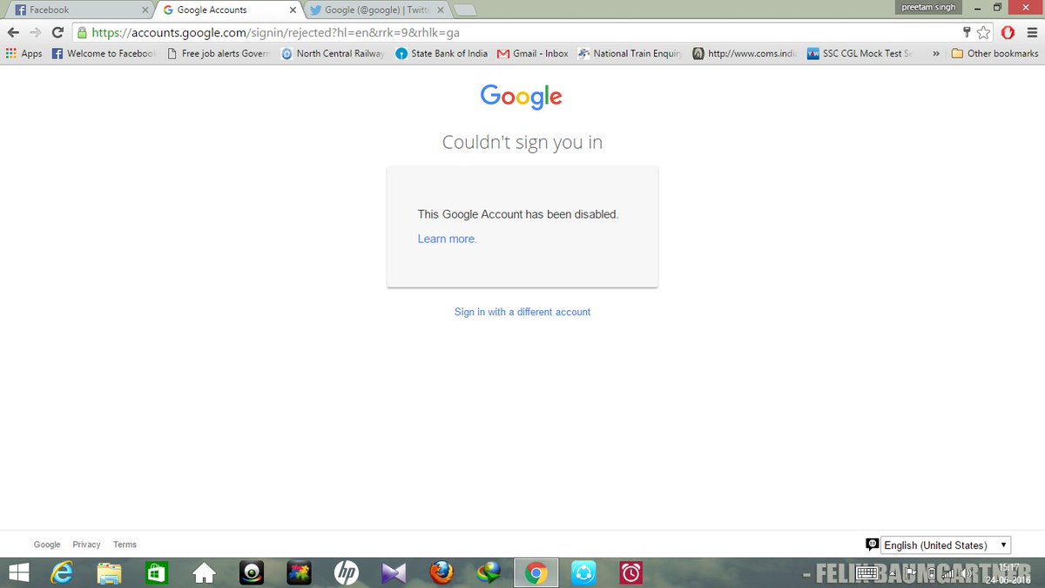Viewport: 1045px width, 588px height.
Task: Open File Explorer from taskbar
Action: coord(109,573)
